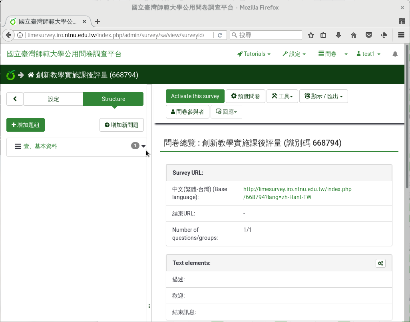Open the 工具 tools dropdown
Viewport: 410px width, 322px height.
tap(282, 96)
